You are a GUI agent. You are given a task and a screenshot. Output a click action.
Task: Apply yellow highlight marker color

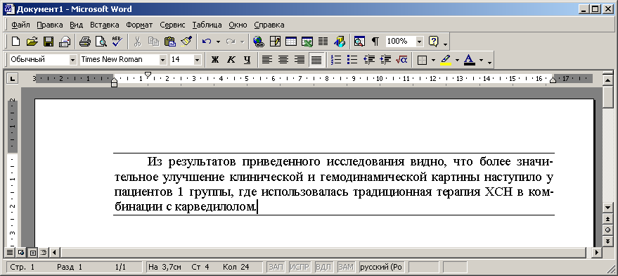click(x=446, y=60)
